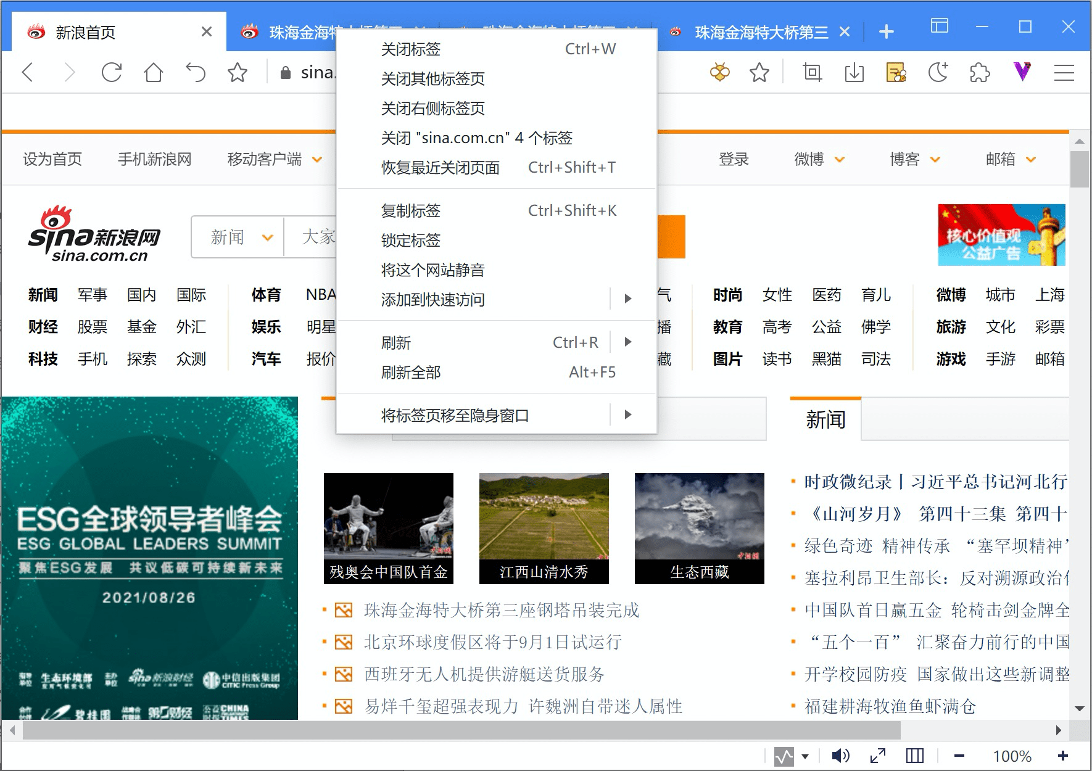
Task: Choose 关闭 "sina.com.cn" 4 个标签
Action: [x=497, y=138]
